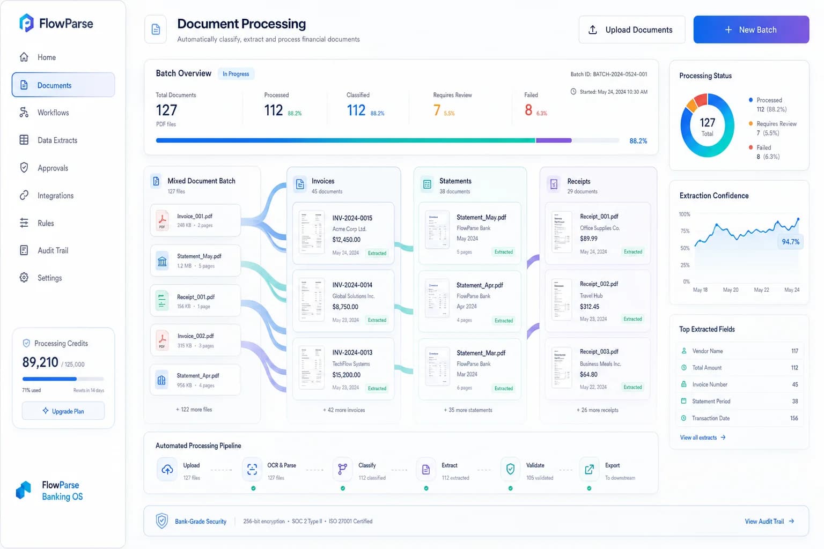Show 42 more invoices

click(344, 410)
